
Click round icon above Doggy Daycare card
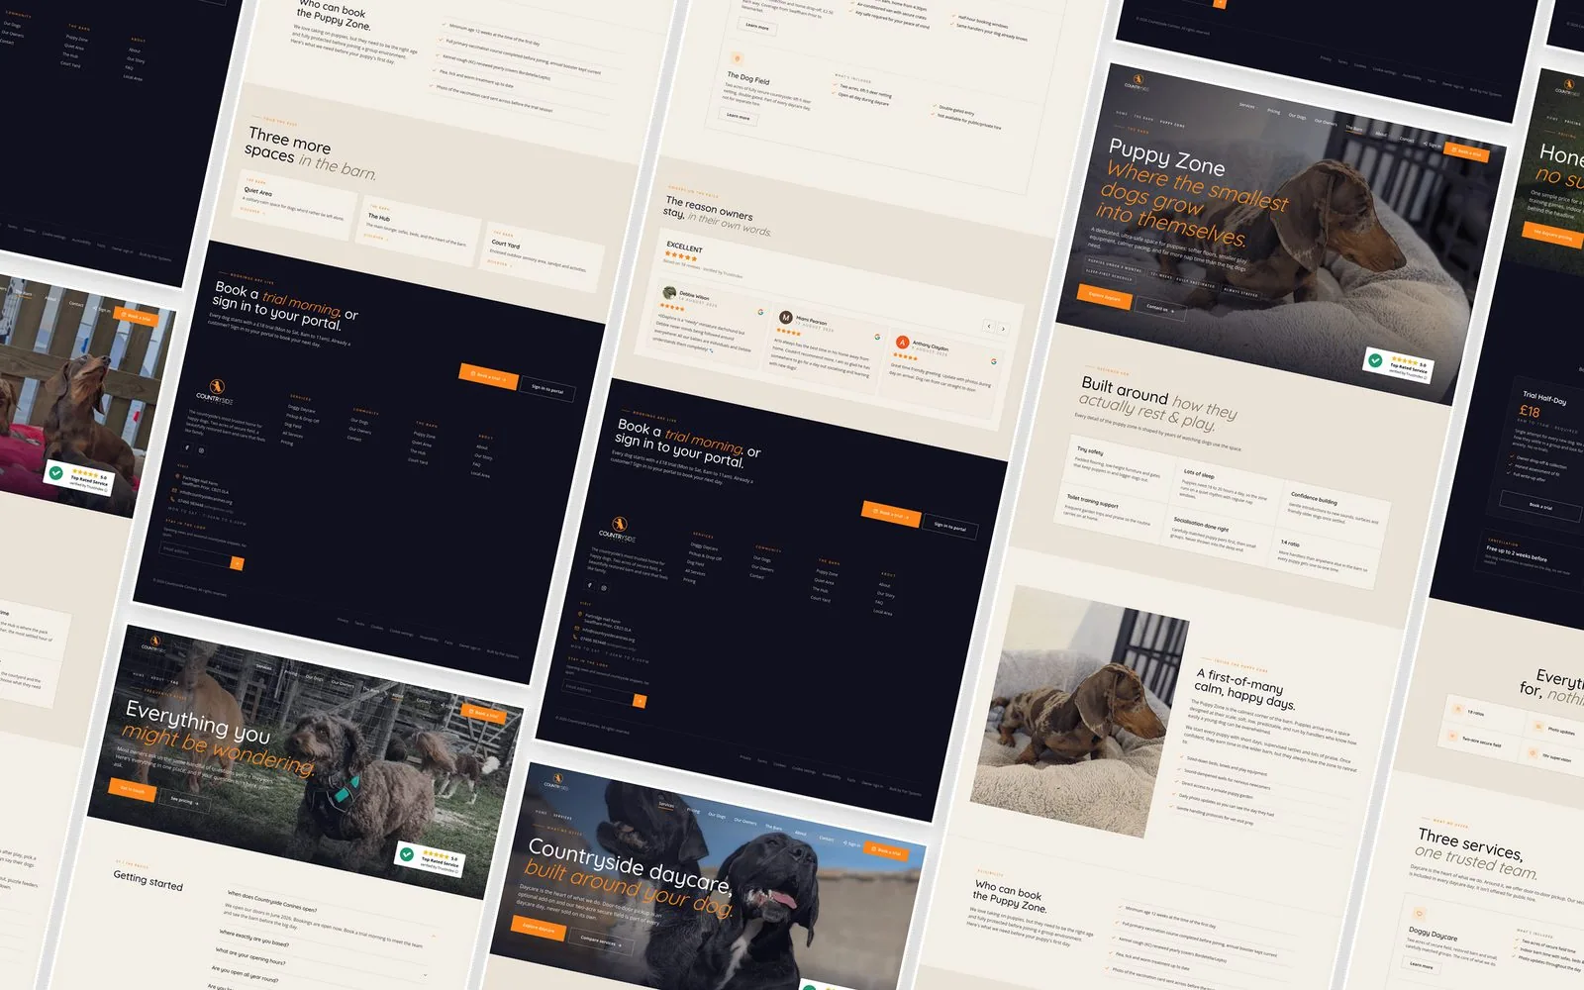pos(1419,914)
